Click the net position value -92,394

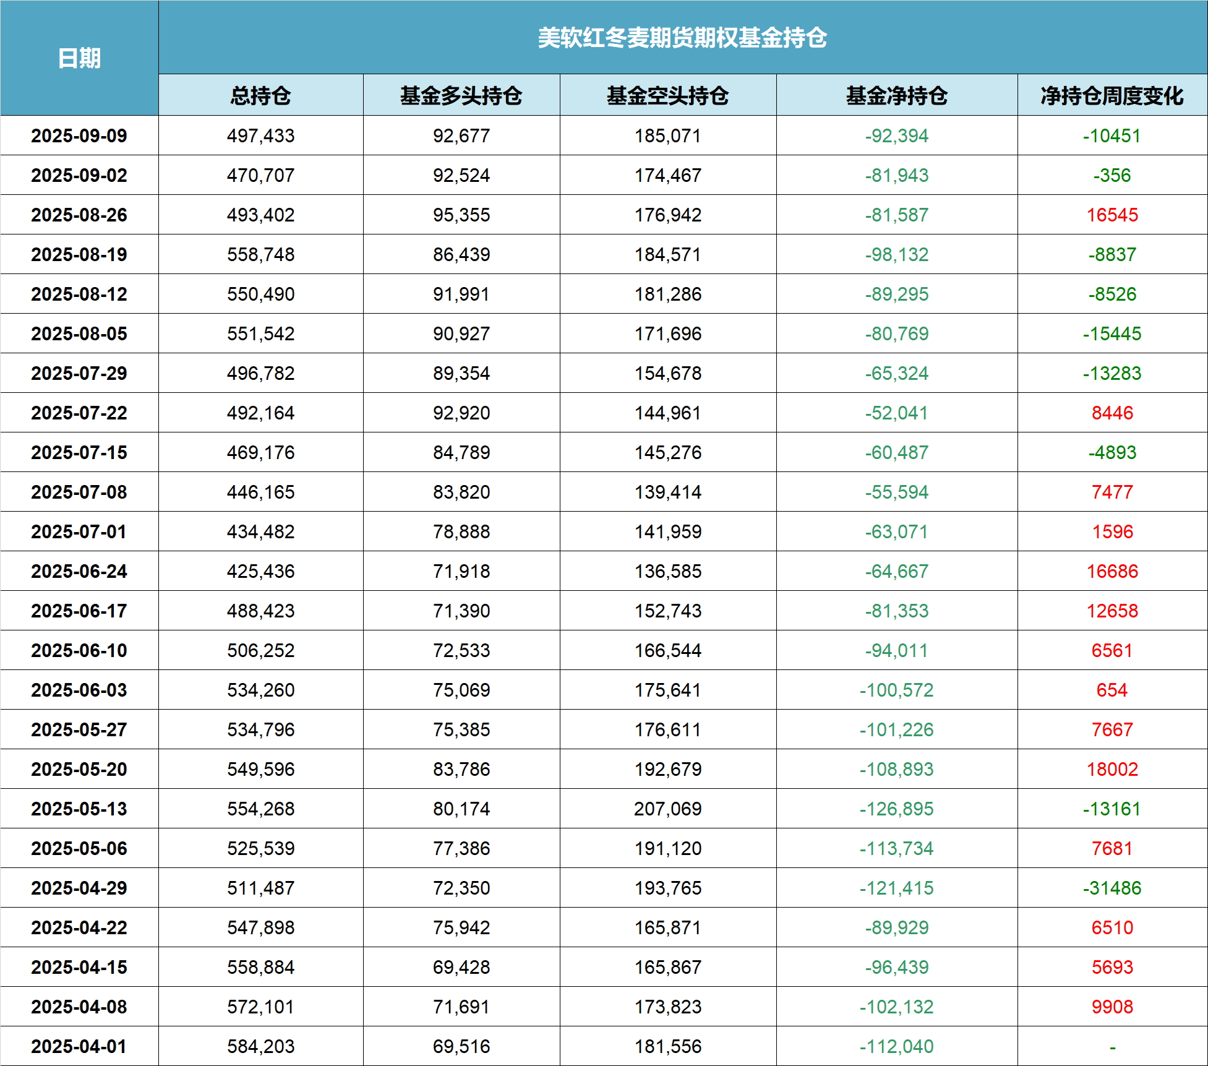click(896, 135)
